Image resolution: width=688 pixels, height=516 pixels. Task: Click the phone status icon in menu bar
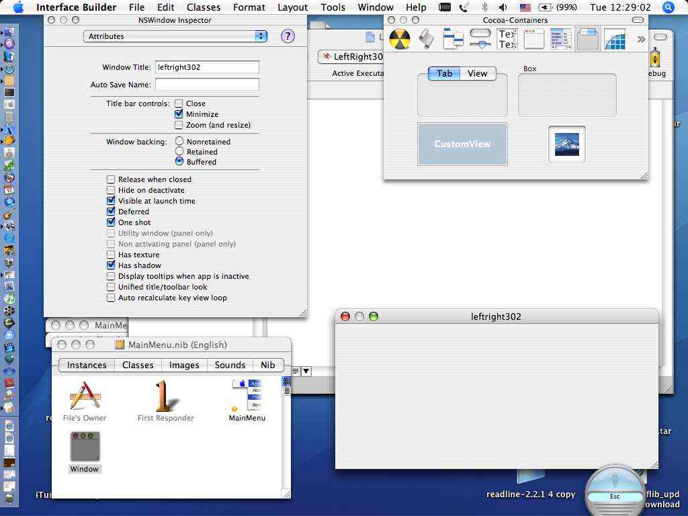[464, 7]
